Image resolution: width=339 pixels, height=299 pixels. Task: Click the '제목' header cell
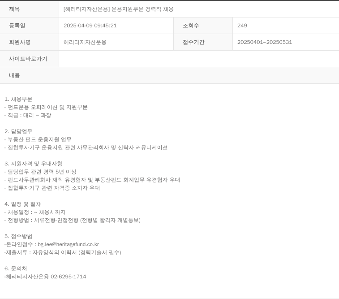[30, 9]
